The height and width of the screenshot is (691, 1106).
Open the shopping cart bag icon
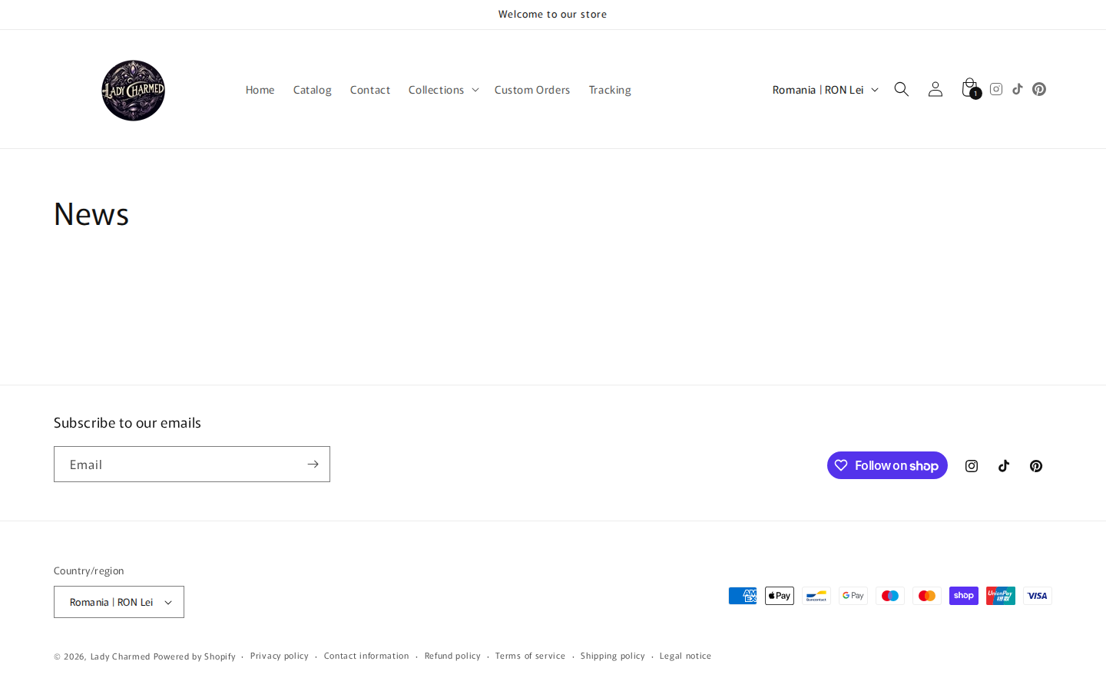coord(969,88)
